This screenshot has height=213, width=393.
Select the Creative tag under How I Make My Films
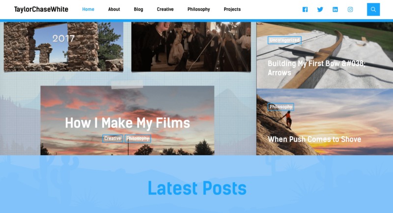(x=112, y=139)
